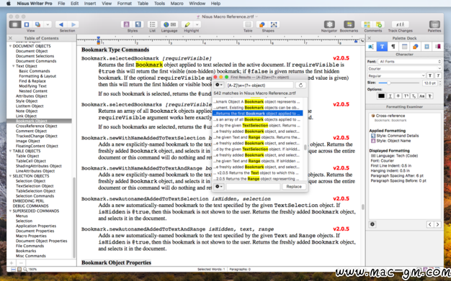Open the Apple menu
Viewport: 451px width, 281px height.
coord(9,4)
